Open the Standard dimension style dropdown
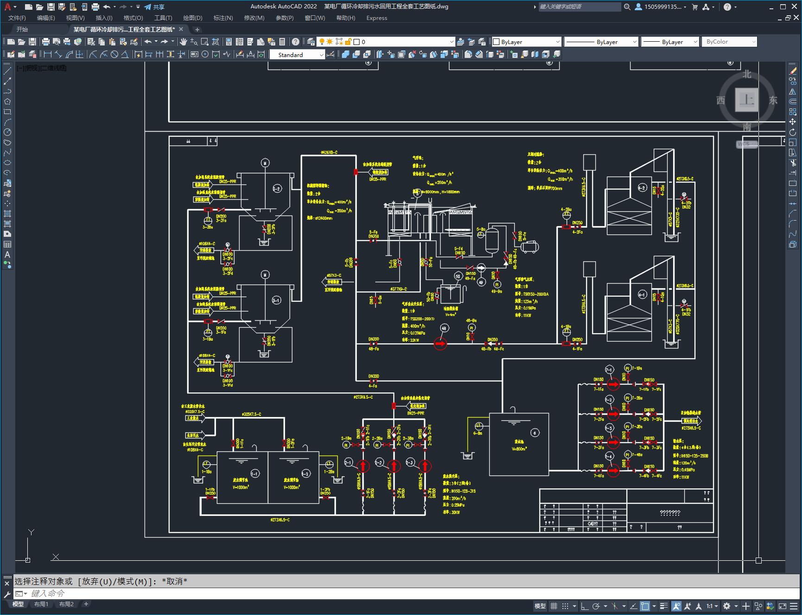The width and height of the screenshot is (802, 615). (297, 55)
